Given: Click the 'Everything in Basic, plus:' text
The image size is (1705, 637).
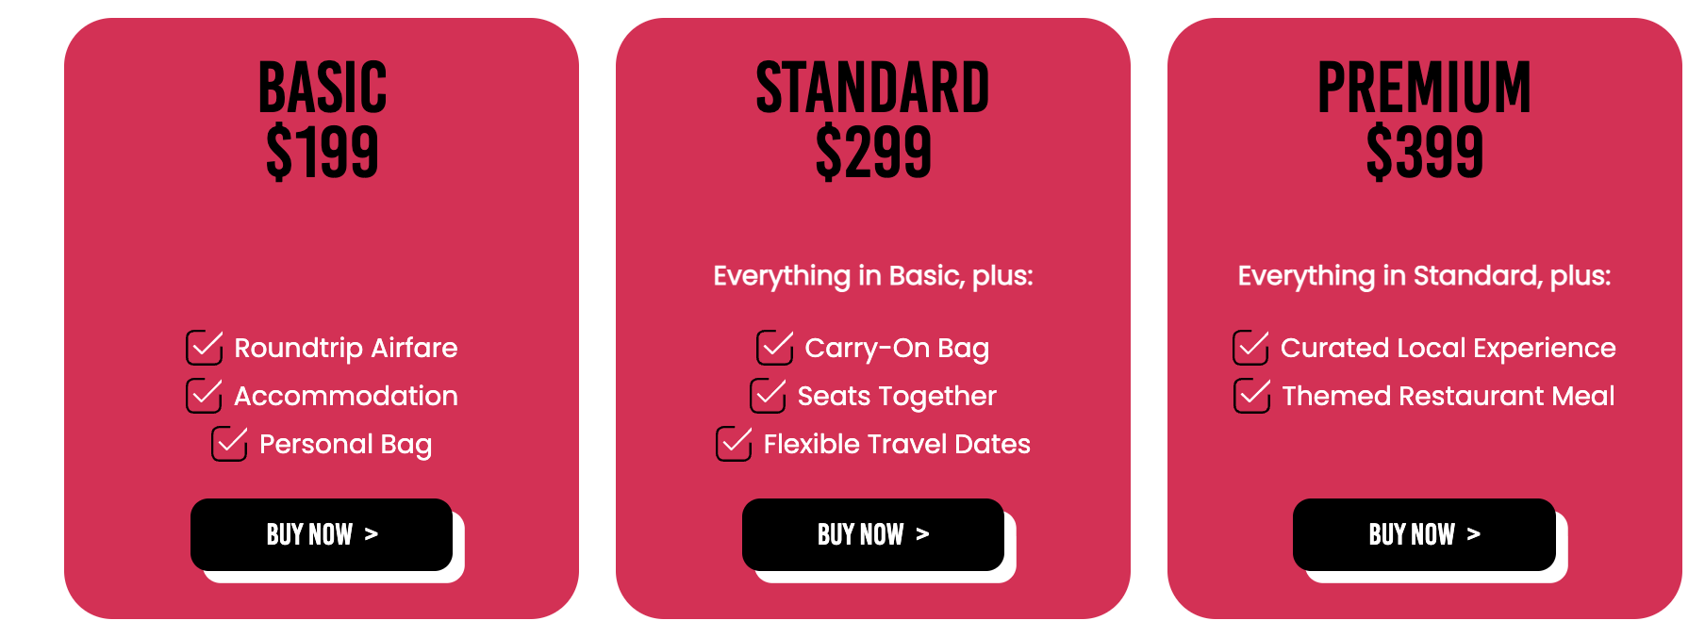Looking at the screenshot, I should click(x=873, y=276).
